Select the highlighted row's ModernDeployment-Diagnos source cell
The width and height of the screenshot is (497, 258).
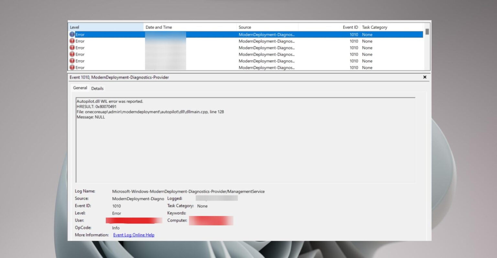point(267,35)
